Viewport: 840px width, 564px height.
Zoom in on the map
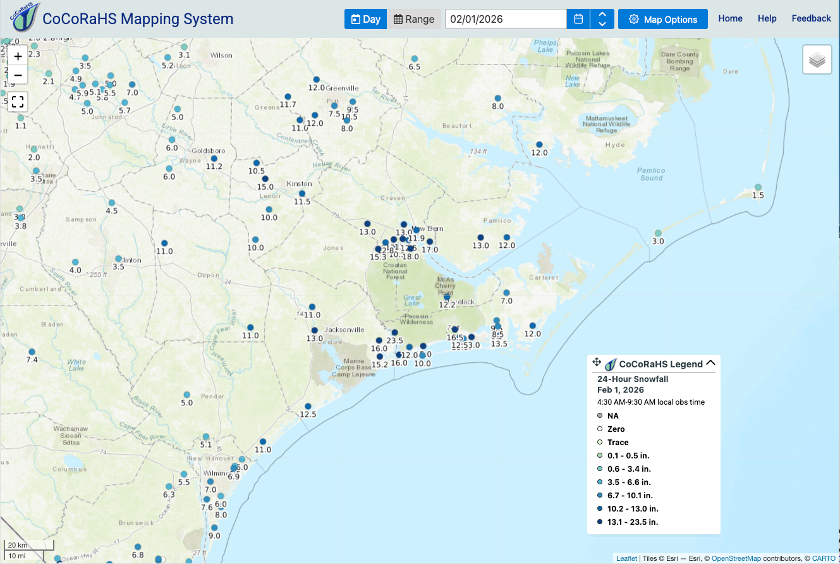click(18, 56)
